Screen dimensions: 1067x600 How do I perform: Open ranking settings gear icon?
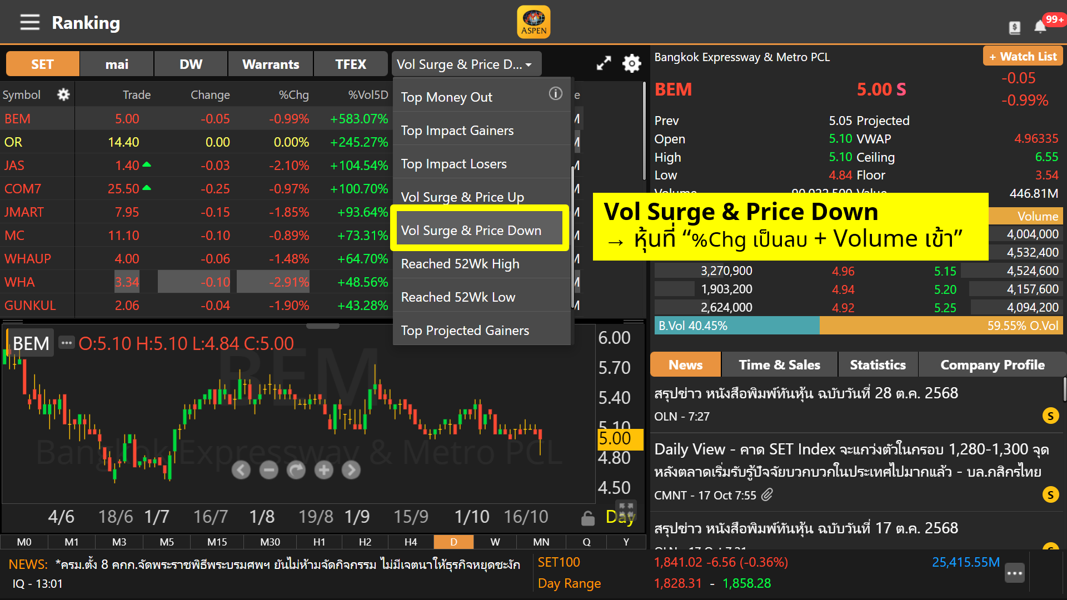(x=632, y=63)
